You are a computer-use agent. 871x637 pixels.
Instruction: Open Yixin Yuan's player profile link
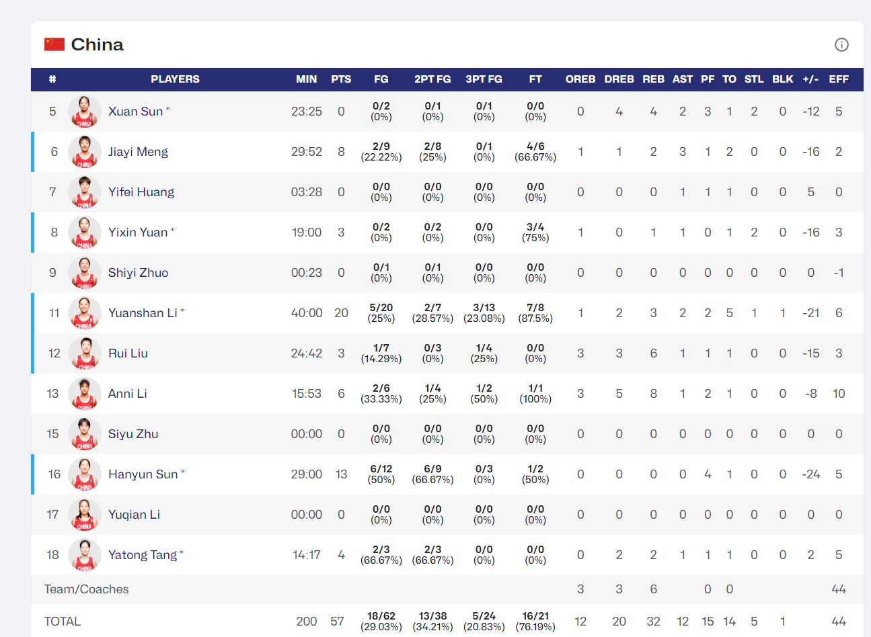138,232
